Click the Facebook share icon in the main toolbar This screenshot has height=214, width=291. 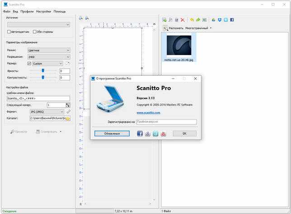232,20
